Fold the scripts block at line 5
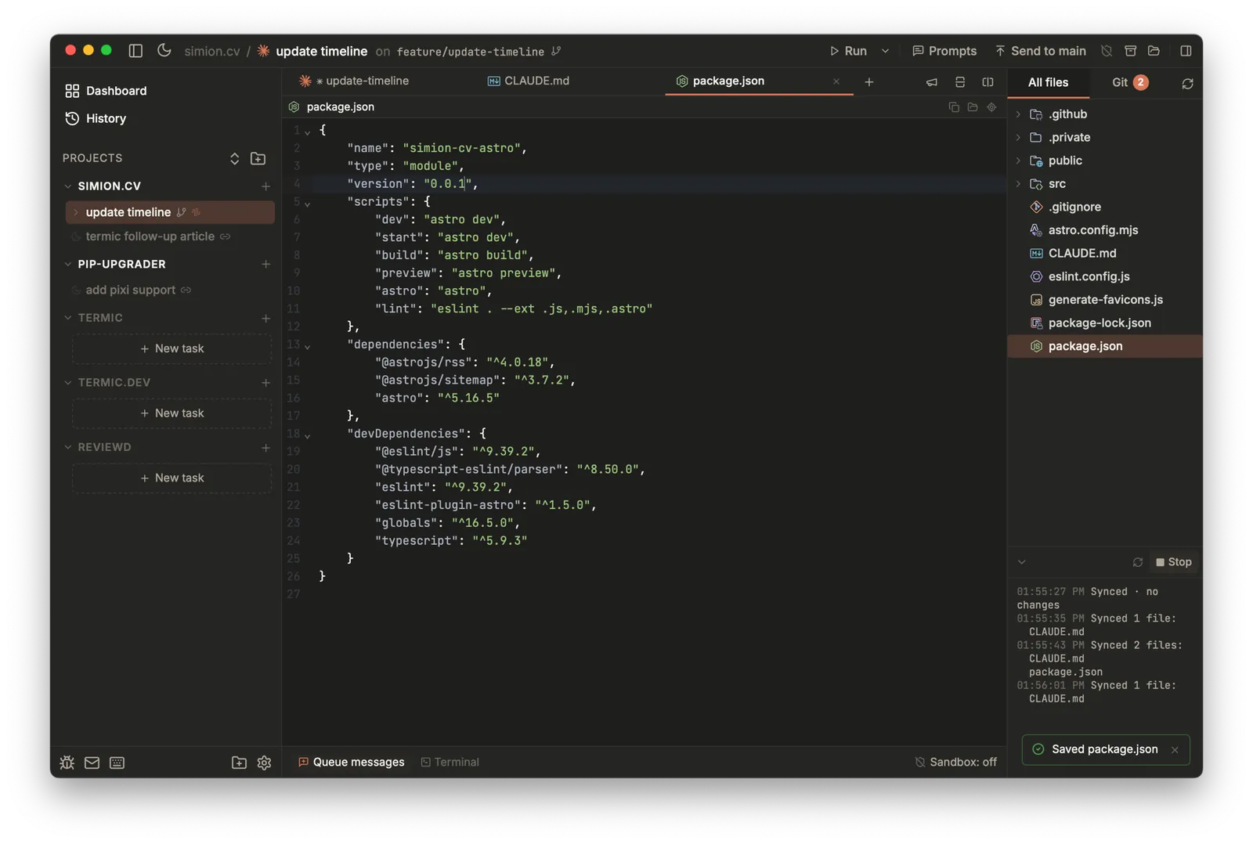 coord(308,204)
